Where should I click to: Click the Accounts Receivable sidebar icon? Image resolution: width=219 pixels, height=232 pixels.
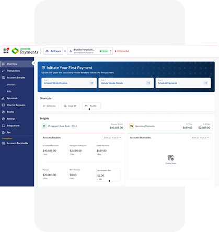point(3,143)
